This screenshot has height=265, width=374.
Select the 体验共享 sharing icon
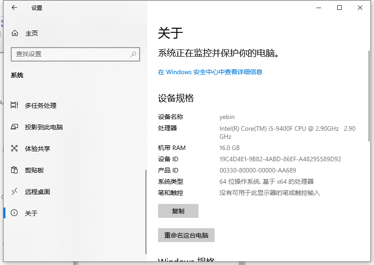(x=14, y=149)
